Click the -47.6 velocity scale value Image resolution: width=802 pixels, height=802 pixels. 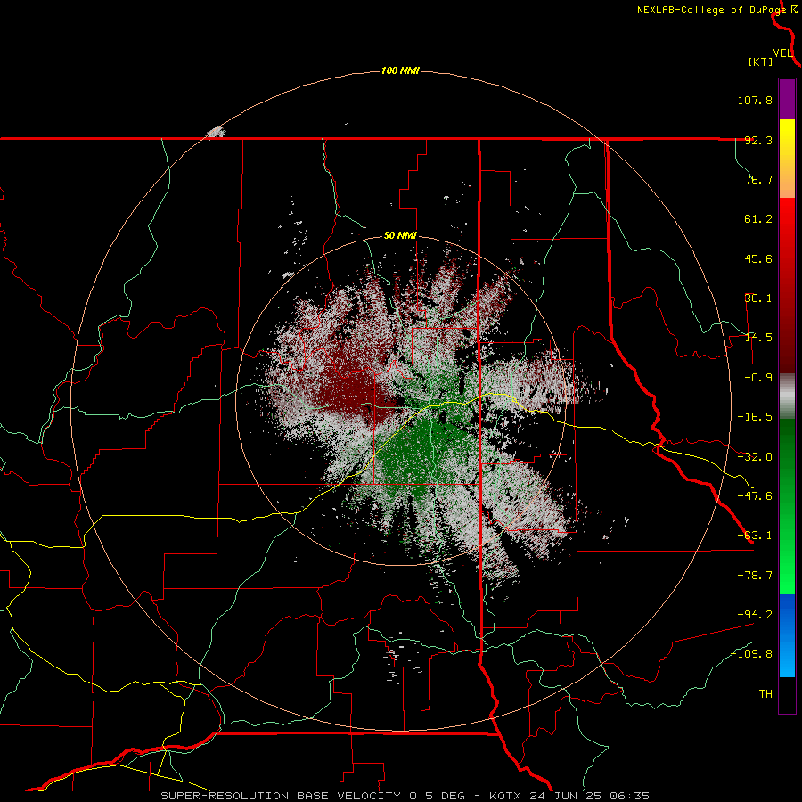[x=755, y=496]
